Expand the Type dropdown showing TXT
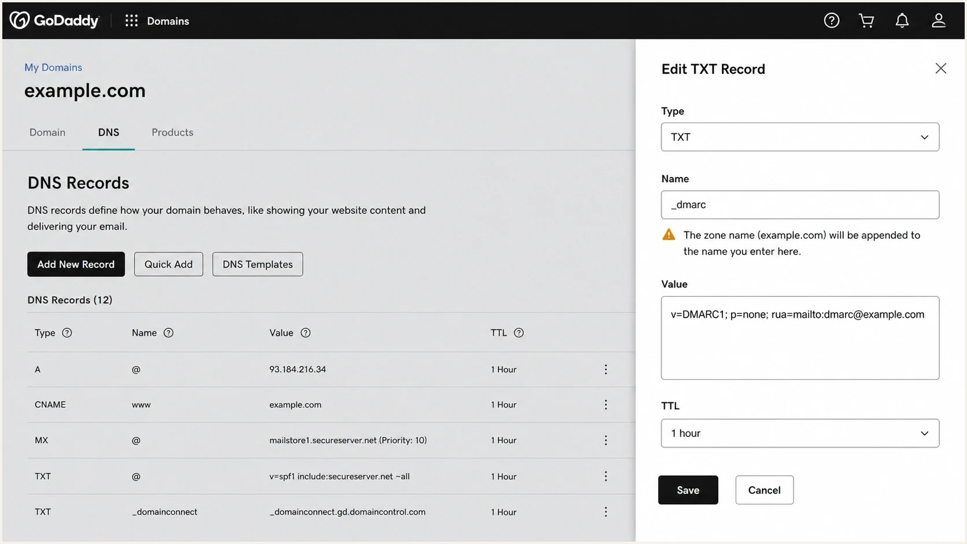 pyautogui.click(x=800, y=137)
